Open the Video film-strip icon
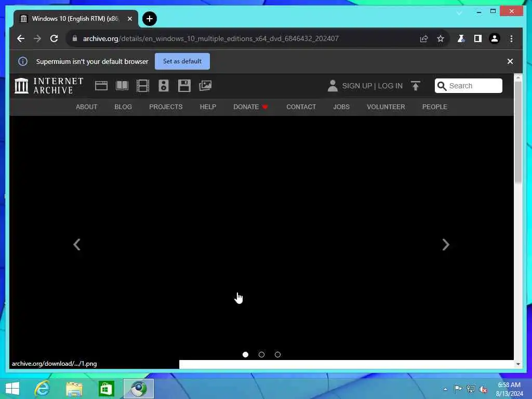Screen dimensions: 532x399 pyautogui.click(x=143, y=86)
